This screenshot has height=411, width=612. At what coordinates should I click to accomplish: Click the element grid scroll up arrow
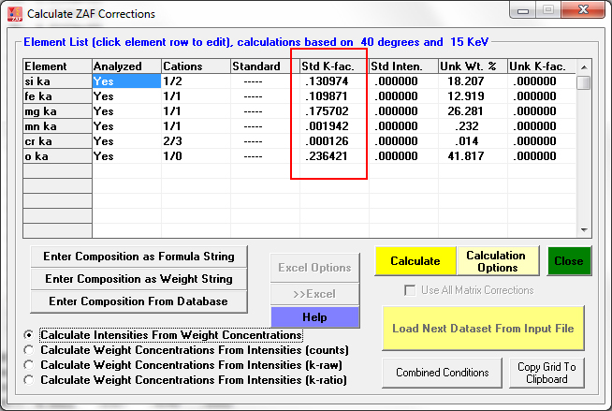pos(583,66)
